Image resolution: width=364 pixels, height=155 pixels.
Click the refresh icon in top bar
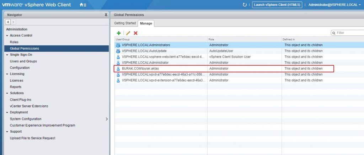tap(245, 5)
